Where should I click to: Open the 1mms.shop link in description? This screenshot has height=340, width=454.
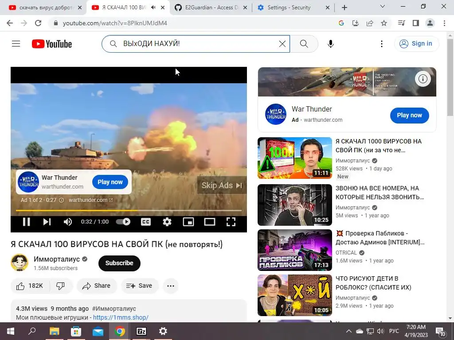pyautogui.click(x=121, y=317)
